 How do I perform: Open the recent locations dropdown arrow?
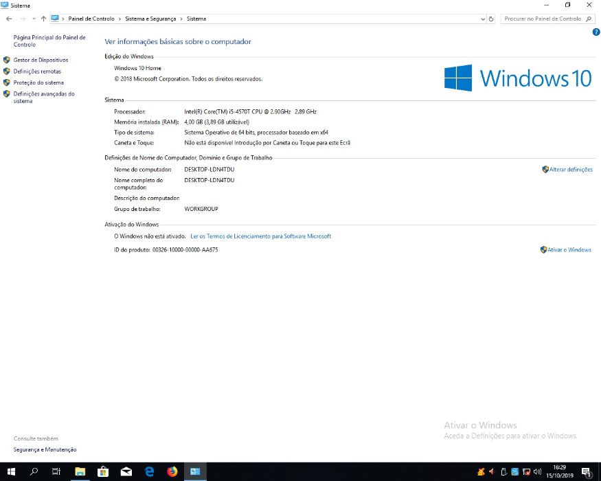click(x=34, y=19)
